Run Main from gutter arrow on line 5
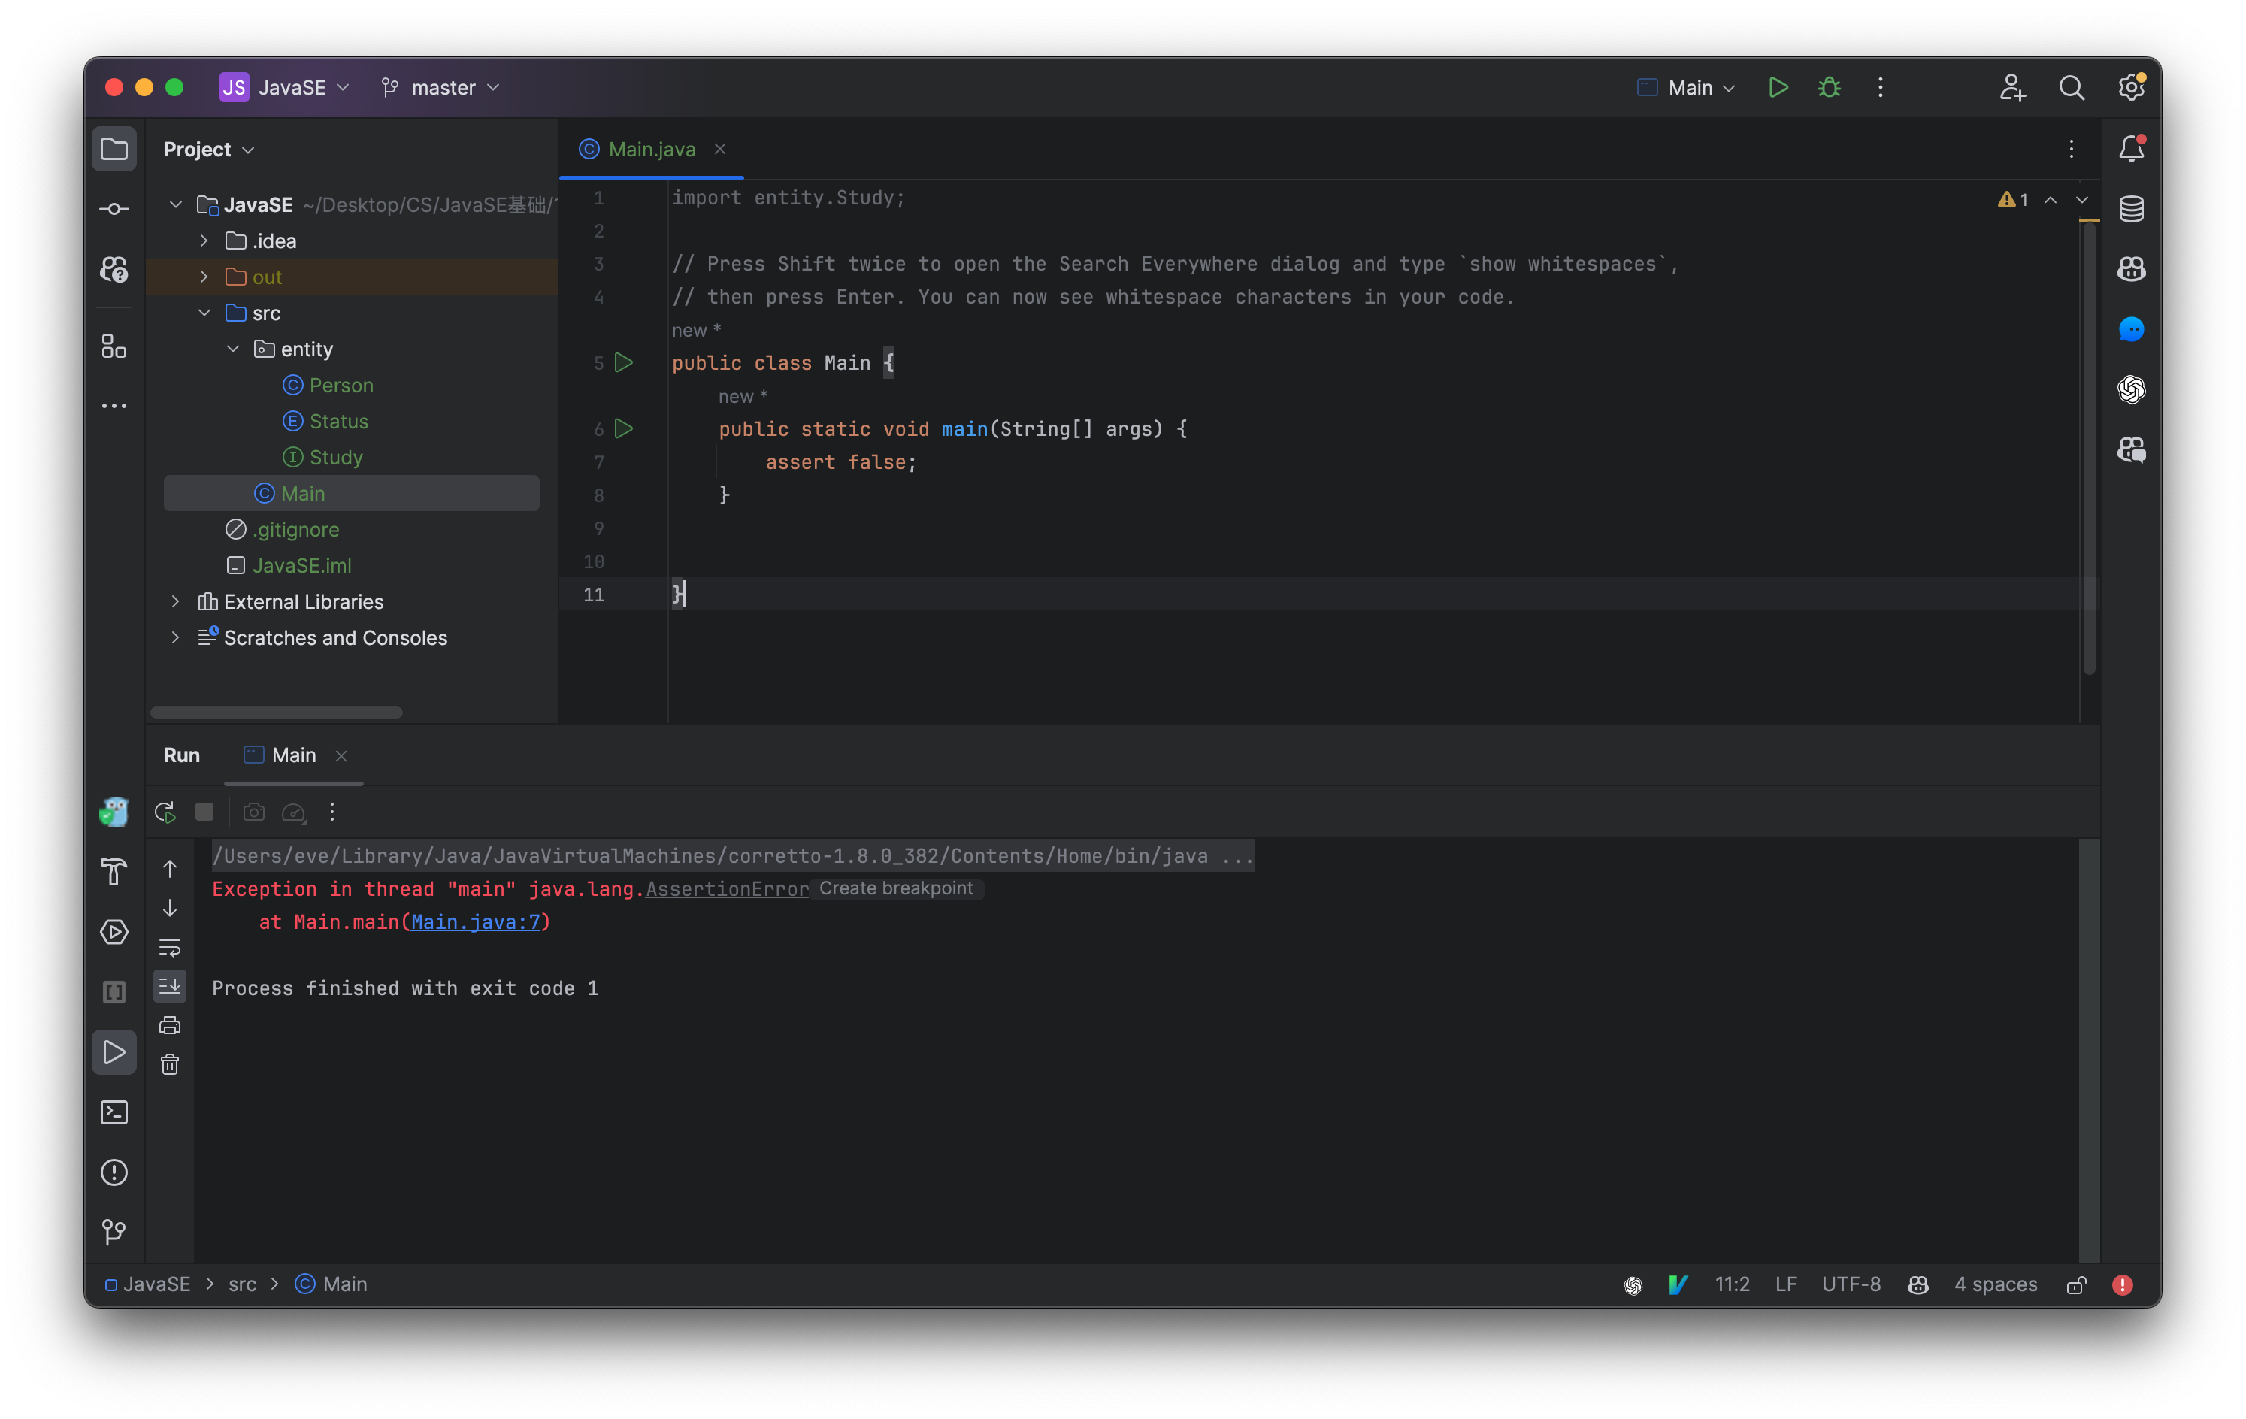 click(624, 363)
